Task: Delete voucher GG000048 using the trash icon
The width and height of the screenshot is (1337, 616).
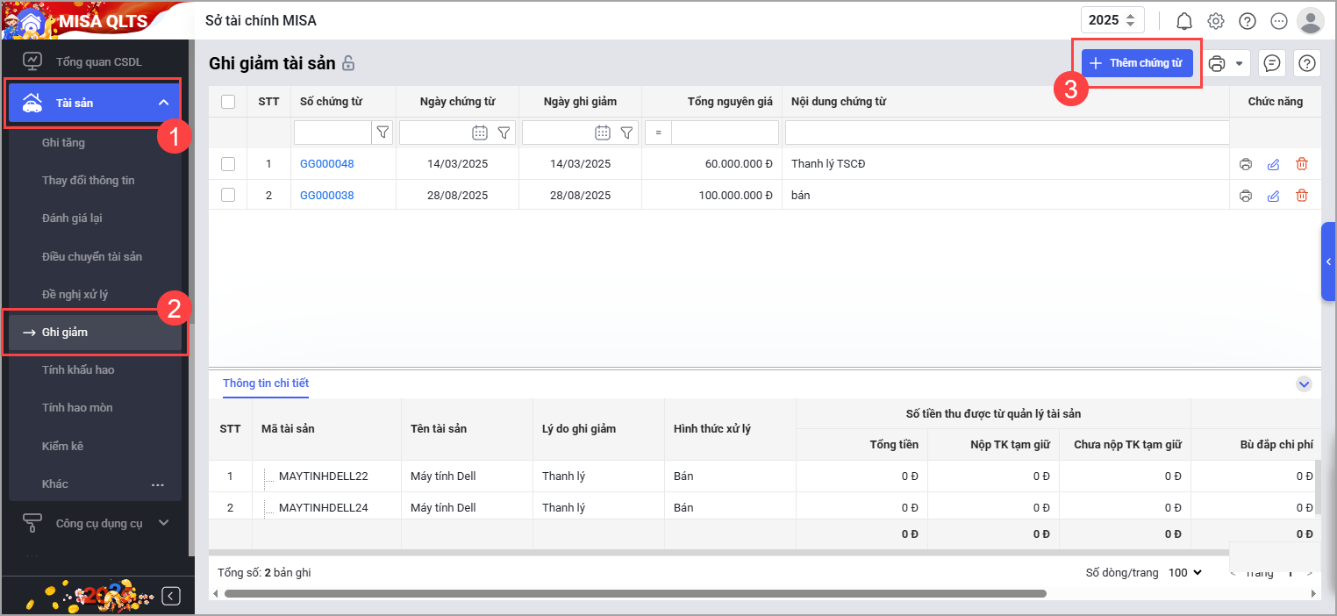Action: pos(1301,164)
